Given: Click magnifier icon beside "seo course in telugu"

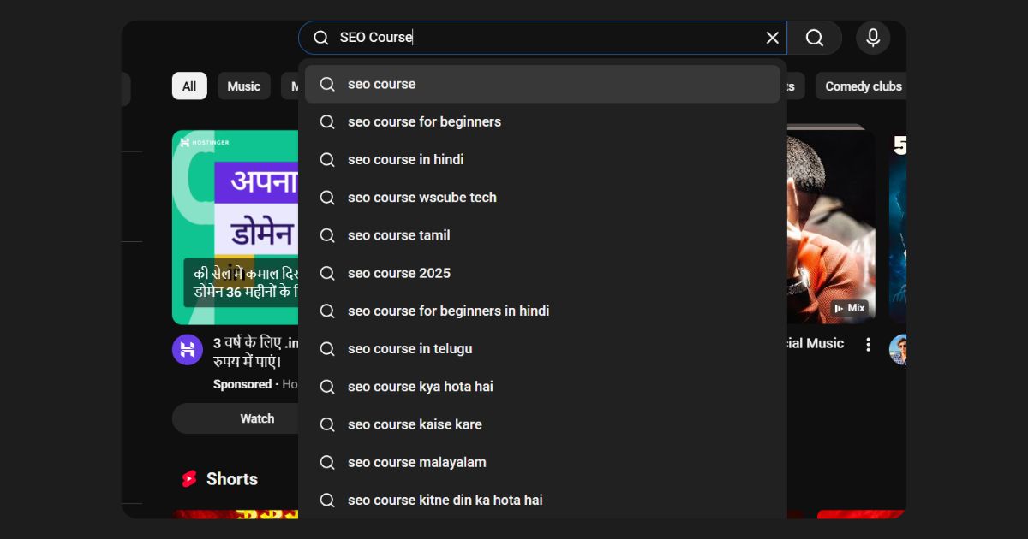Looking at the screenshot, I should click(x=327, y=348).
